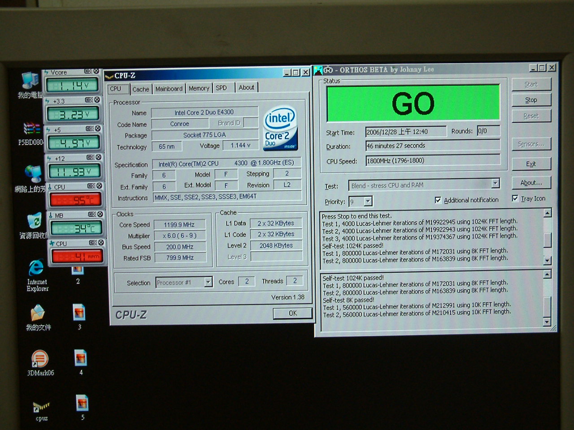Toggle the Additional notification checkbox
574x430 pixels.
(x=438, y=200)
